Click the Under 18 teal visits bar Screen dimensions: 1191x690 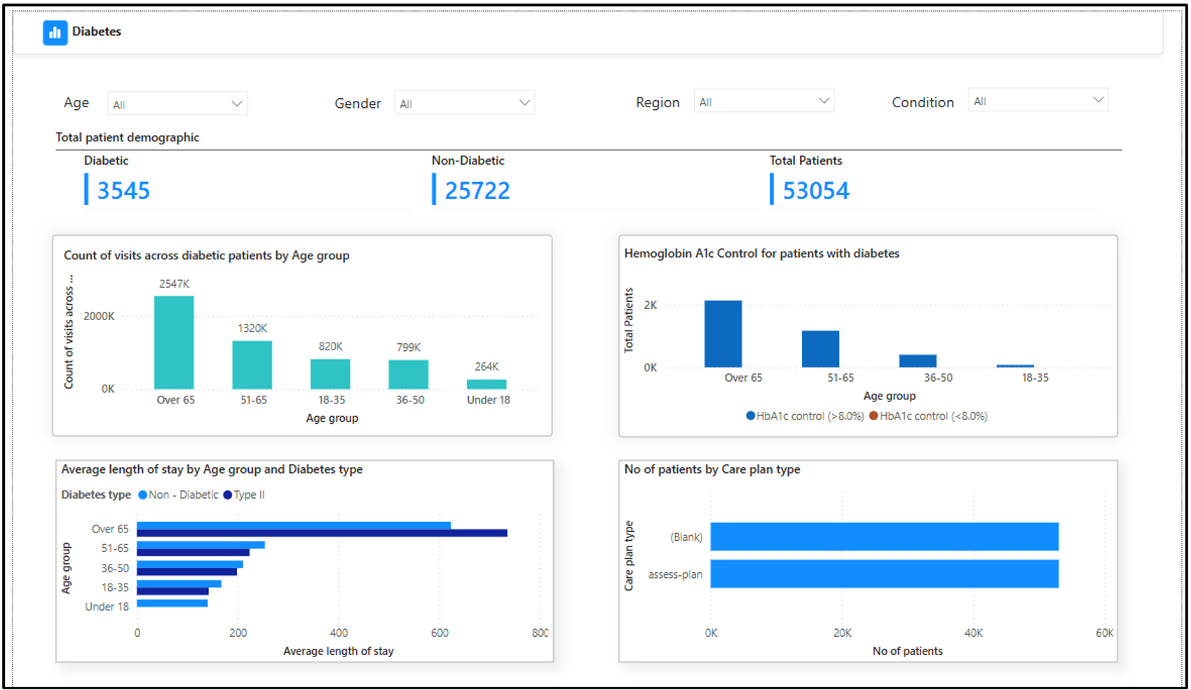pyautogui.click(x=486, y=385)
